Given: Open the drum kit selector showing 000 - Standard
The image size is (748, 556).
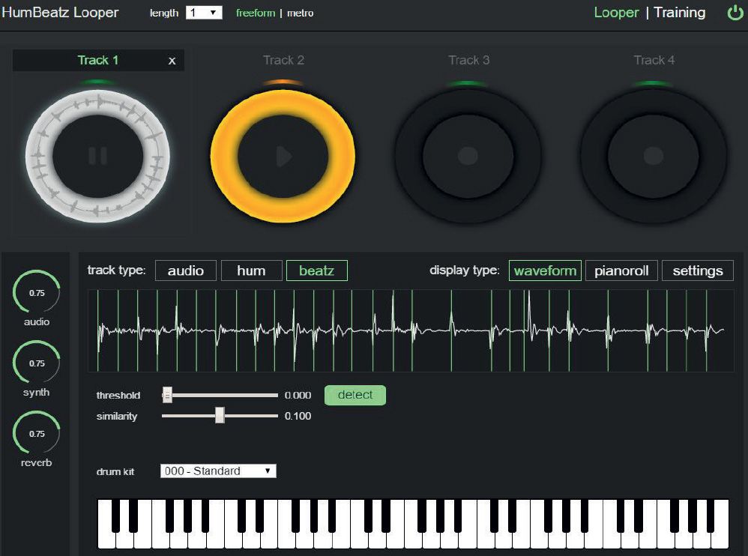Looking at the screenshot, I should [217, 471].
